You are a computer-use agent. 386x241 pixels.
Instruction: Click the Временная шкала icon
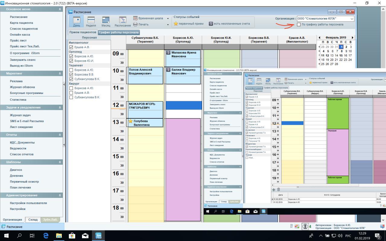(x=135, y=18)
